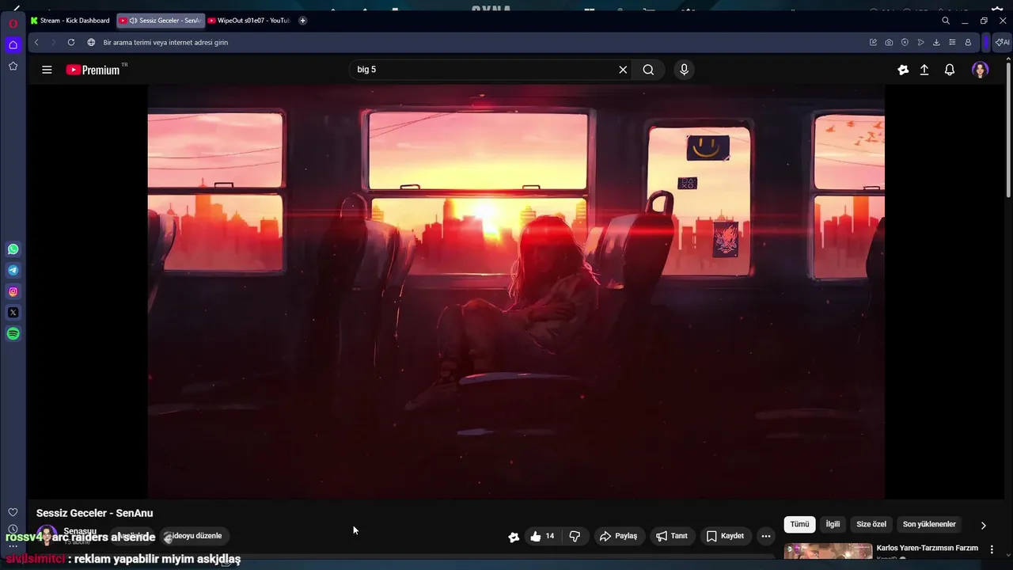Select the İlgili filter chip
The width and height of the screenshot is (1013, 570).
(x=833, y=524)
